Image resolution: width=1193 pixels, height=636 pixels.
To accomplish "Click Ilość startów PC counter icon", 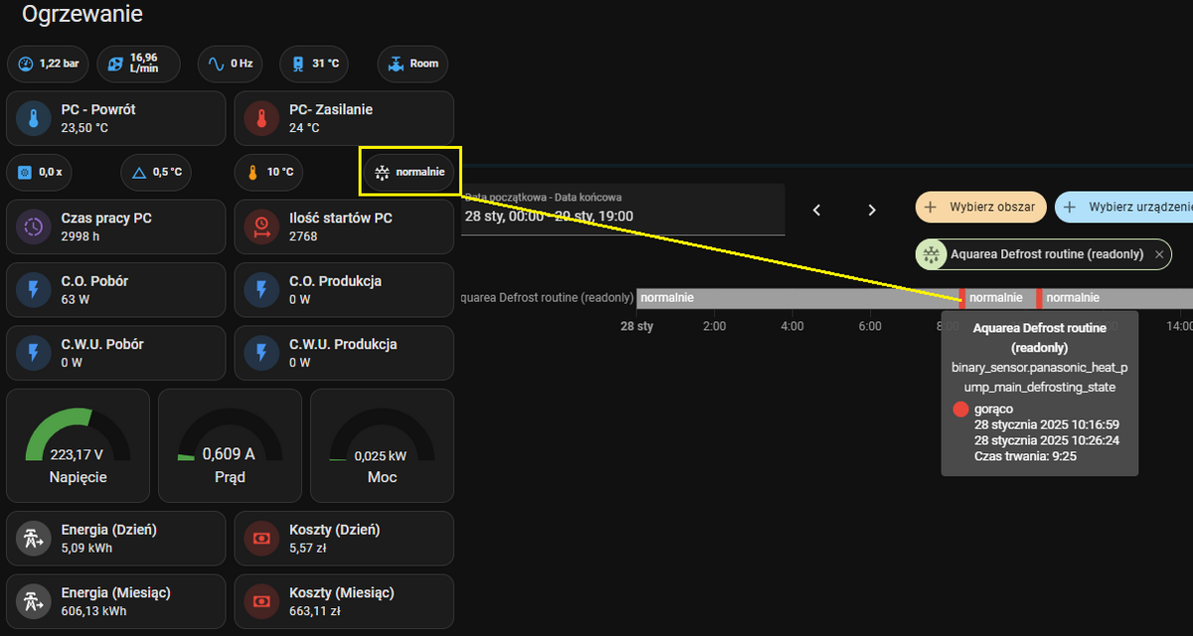I will [261, 228].
